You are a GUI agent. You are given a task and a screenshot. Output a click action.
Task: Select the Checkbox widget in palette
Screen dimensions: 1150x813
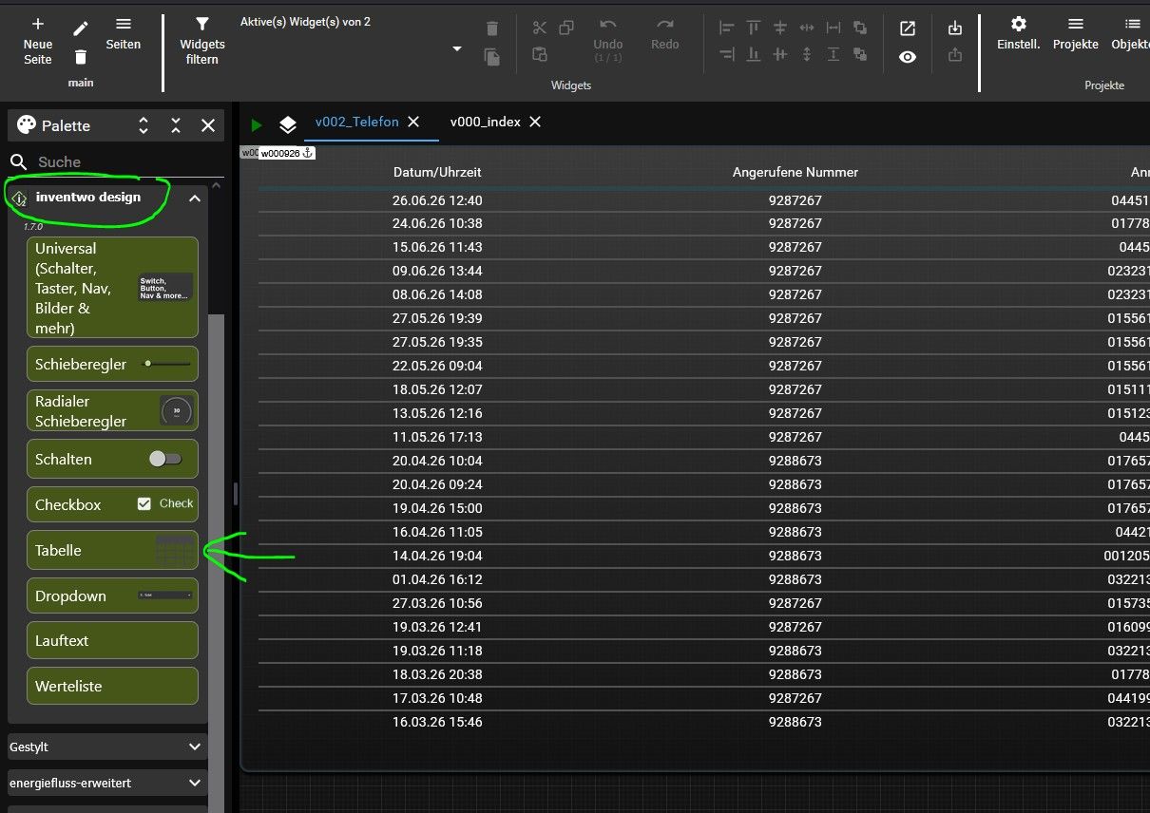point(112,504)
